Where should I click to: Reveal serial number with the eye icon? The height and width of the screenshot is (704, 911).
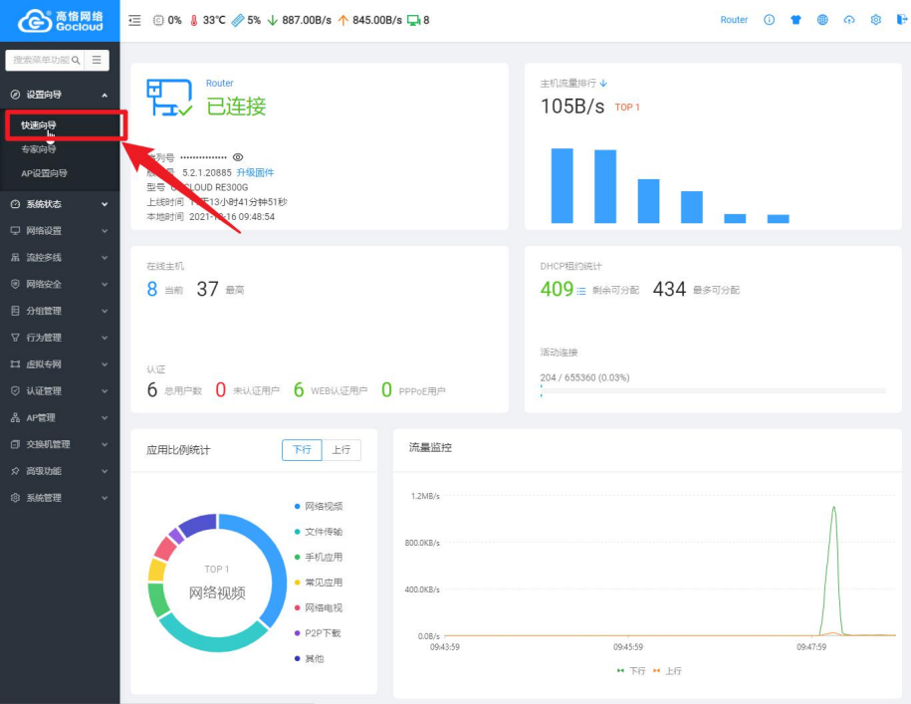238,157
